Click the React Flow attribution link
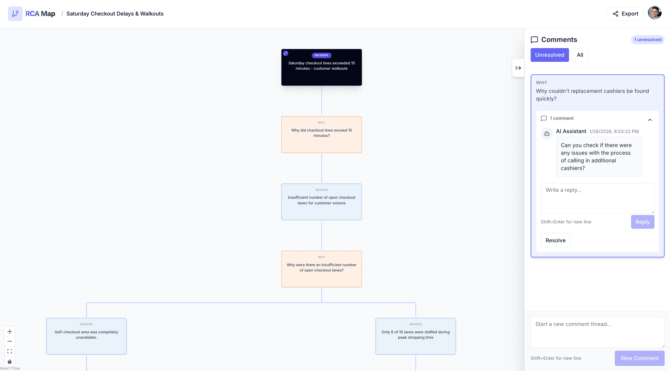 coord(10,368)
